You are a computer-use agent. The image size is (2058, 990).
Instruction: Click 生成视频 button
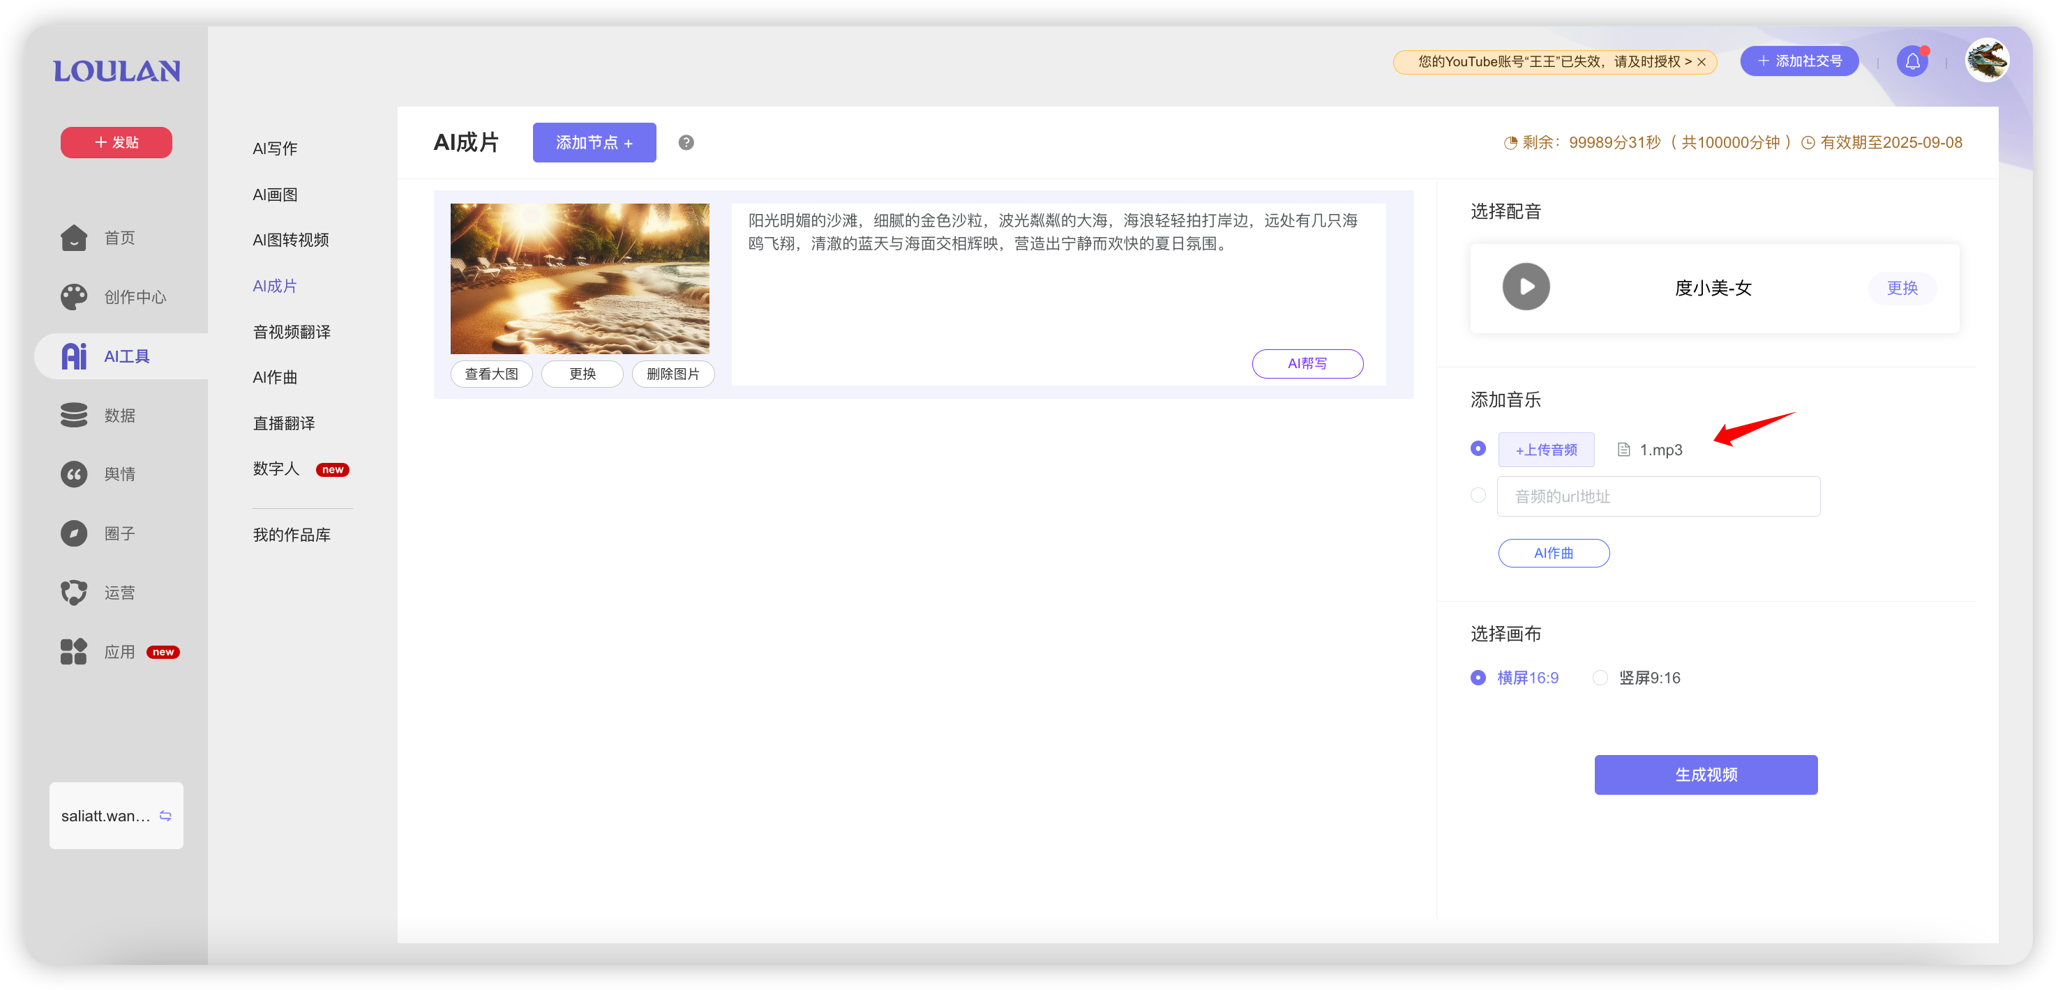click(1706, 775)
